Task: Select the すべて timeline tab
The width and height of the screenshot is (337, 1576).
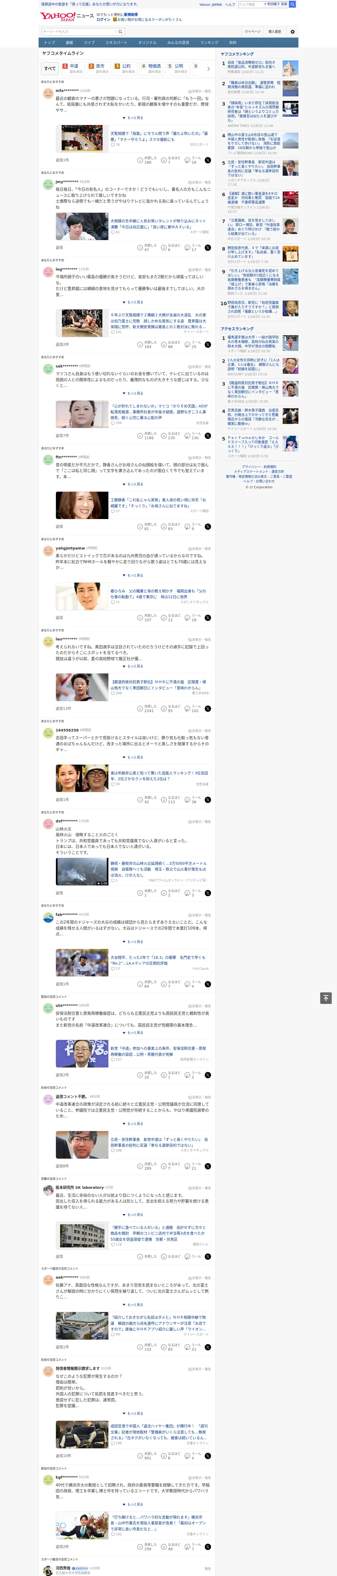Action: (50, 69)
